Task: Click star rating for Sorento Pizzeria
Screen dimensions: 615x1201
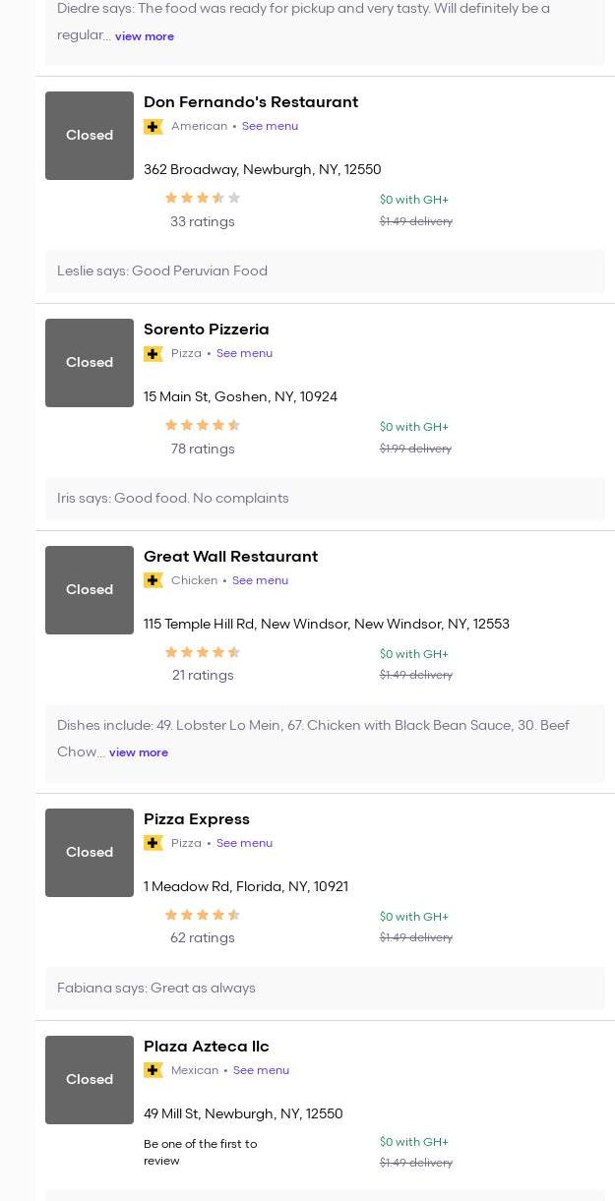Action: (x=203, y=426)
